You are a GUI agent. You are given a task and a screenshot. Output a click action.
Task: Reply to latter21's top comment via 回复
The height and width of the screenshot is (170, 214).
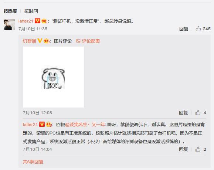tap(184, 29)
